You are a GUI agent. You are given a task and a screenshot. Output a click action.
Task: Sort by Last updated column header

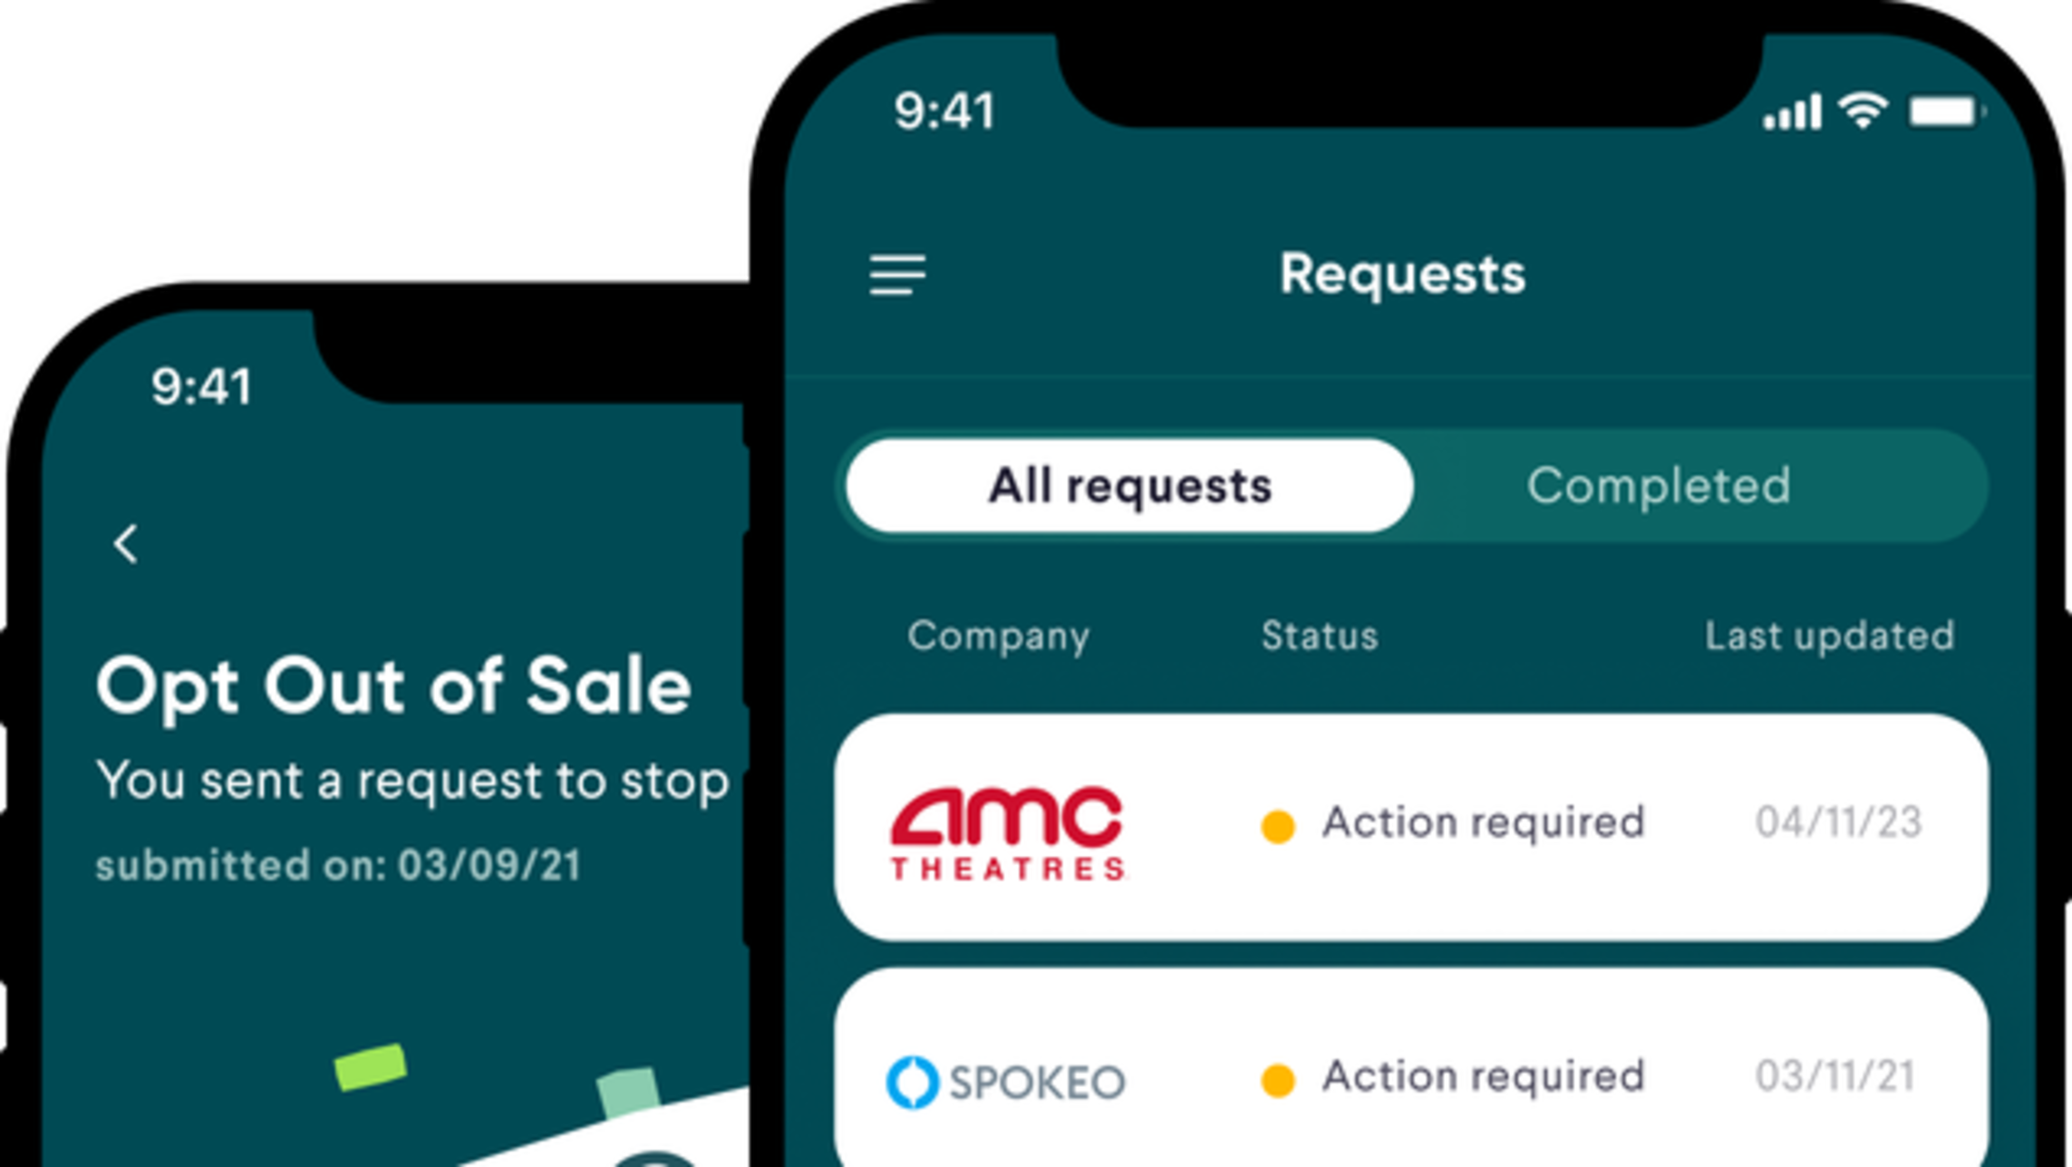click(x=1829, y=637)
